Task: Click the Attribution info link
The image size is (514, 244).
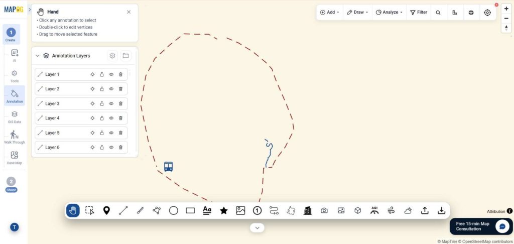Action: click(x=499, y=211)
